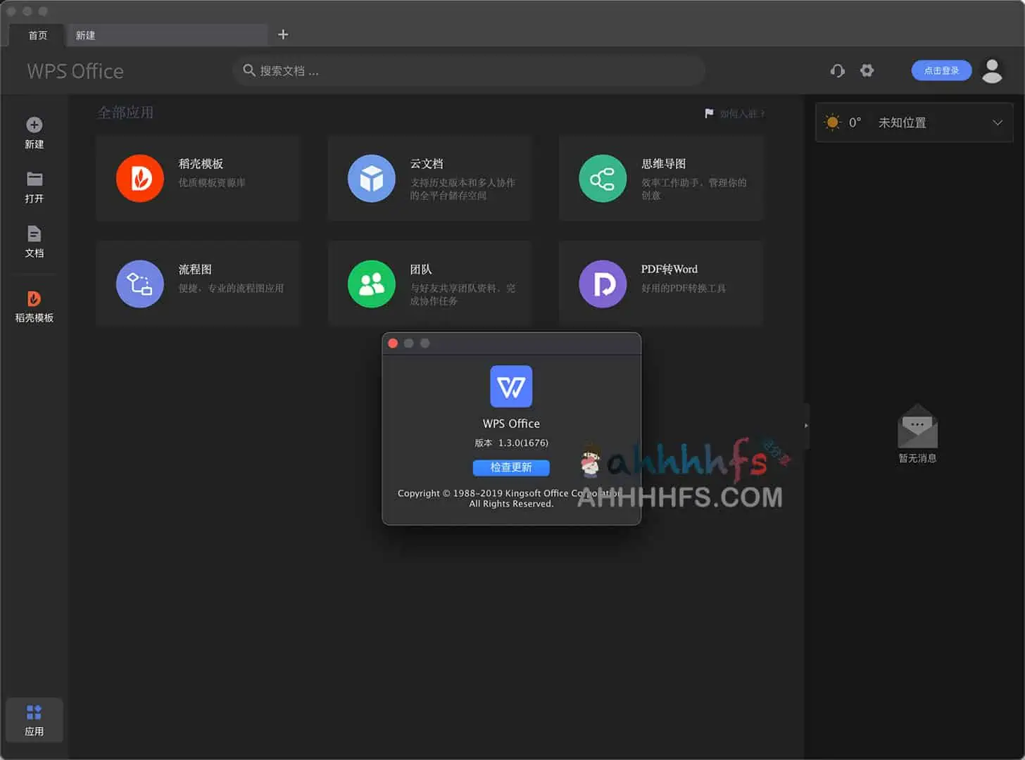The width and height of the screenshot is (1025, 760).
Task: Open the 流程图 flowchart app
Action: [x=198, y=284]
